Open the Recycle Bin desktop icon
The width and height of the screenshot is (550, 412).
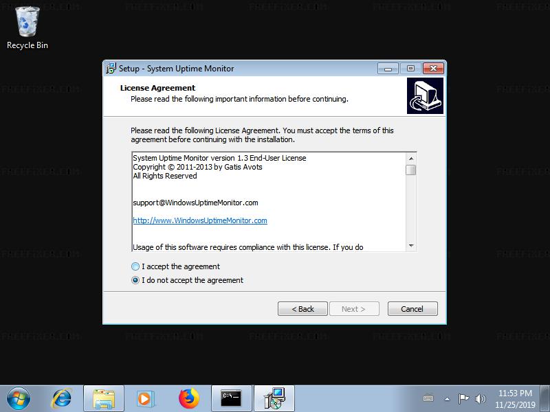[x=27, y=28]
